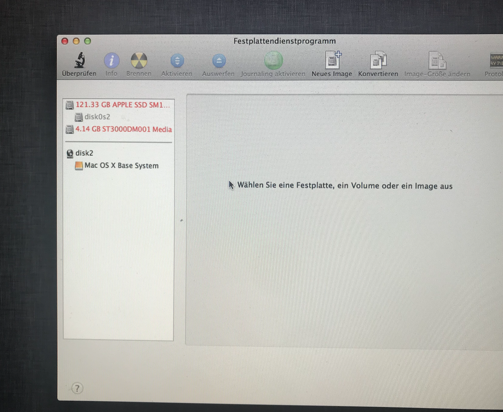Click the yellow minimize window button

coord(76,41)
